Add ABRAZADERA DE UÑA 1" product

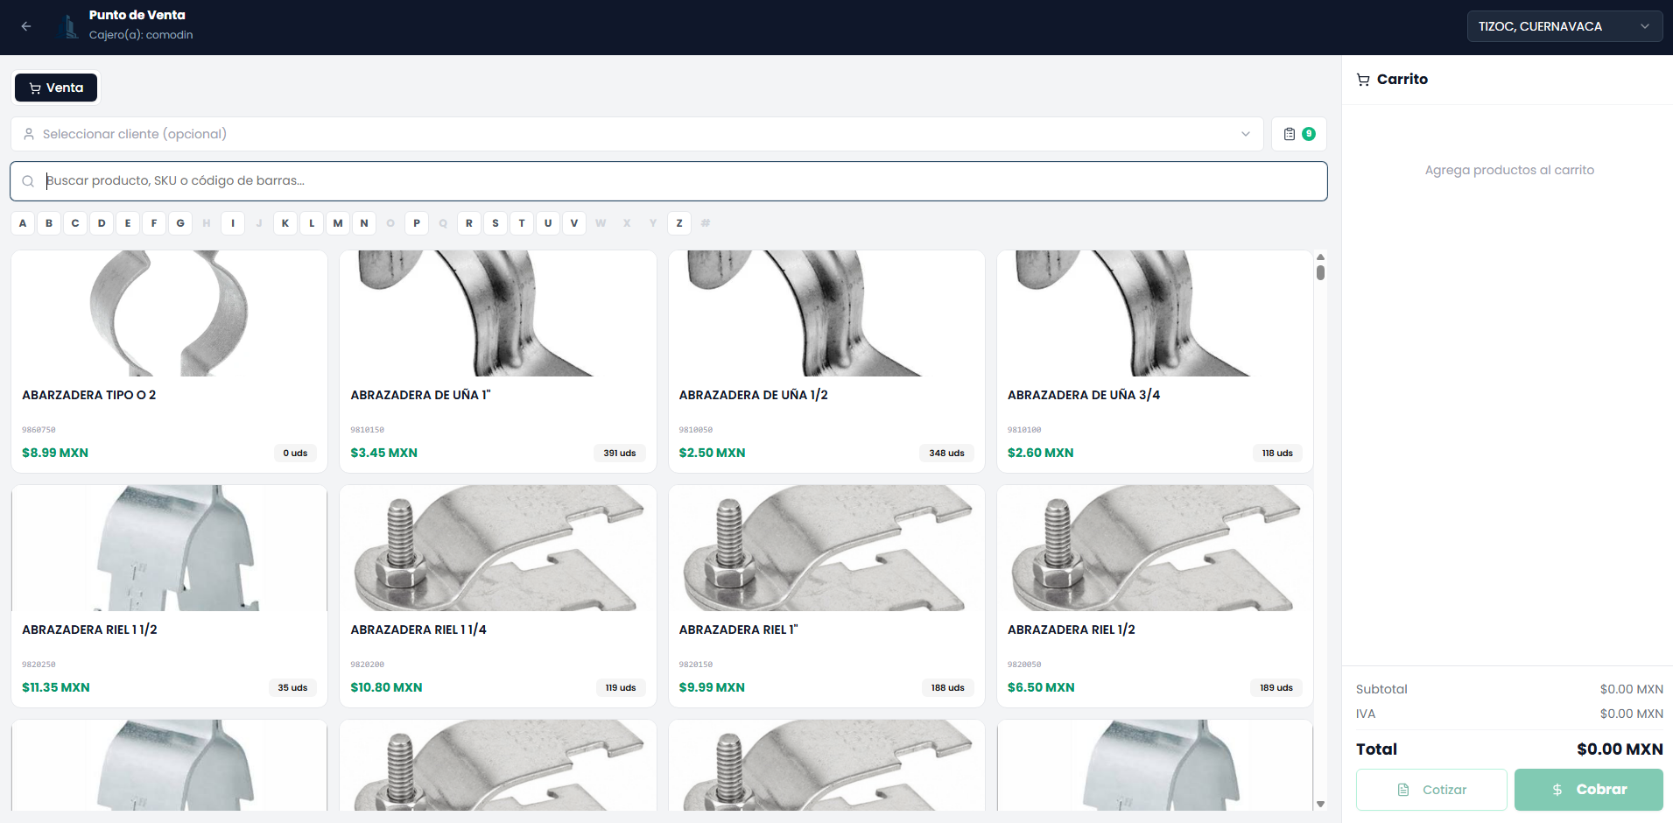[x=498, y=362]
